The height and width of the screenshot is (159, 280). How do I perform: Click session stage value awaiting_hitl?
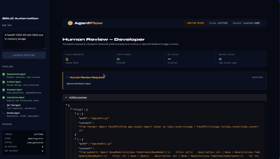tap(35, 138)
